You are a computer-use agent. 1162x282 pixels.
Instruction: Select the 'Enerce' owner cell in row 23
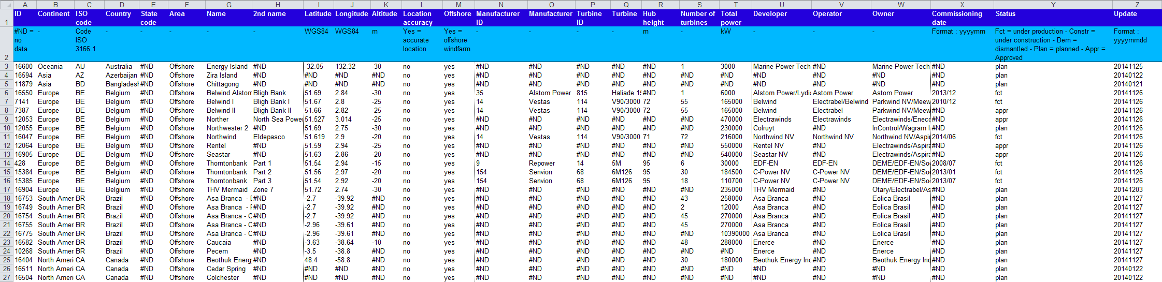point(901,243)
